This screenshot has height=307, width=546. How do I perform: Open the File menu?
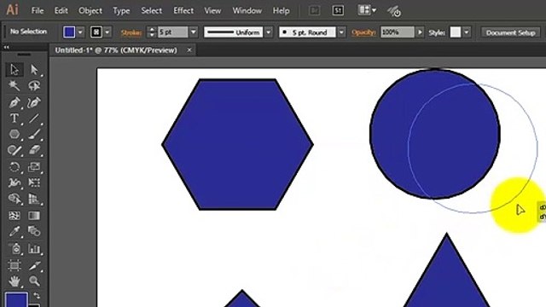point(38,11)
